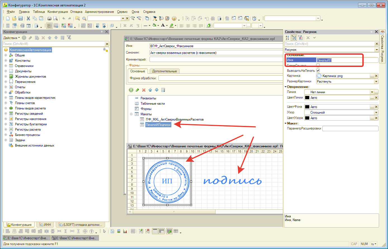The width and height of the screenshot is (388, 249).
Task: Click the underline Ч formatting icon
Action: tap(138, 26)
